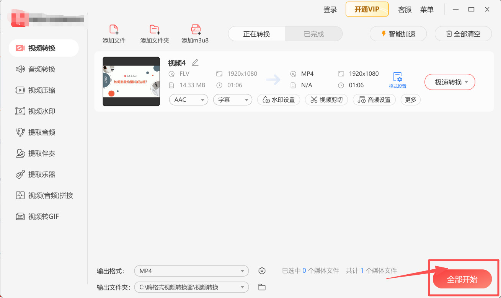Viewport: 501px width, 298px height.
Task: Open the 添加m3u8 tool
Action: (x=196, y=34)
